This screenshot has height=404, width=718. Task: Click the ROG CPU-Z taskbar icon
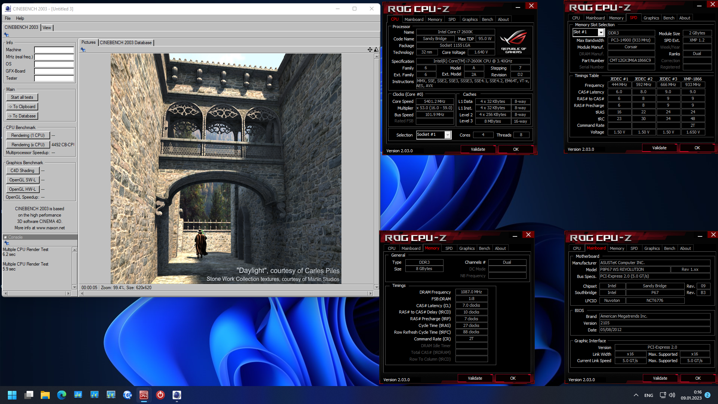tap(144, 395)
